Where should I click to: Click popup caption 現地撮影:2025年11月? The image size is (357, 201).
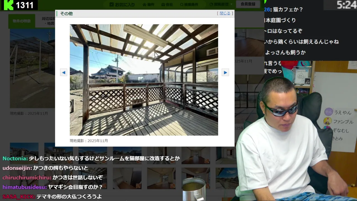point(89,141)
